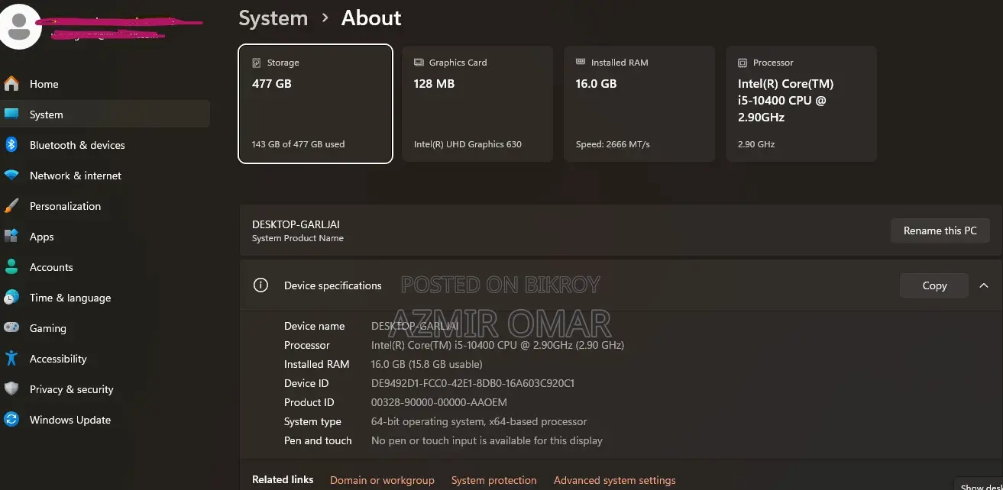Open Advanced system settings link
Screen dimensions: 1003x490
click(615, 480)
